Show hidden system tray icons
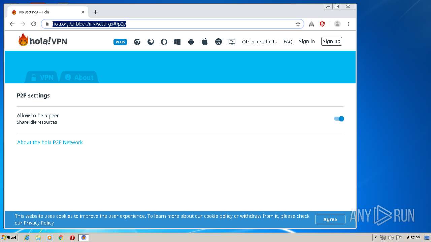 [376, 237]
